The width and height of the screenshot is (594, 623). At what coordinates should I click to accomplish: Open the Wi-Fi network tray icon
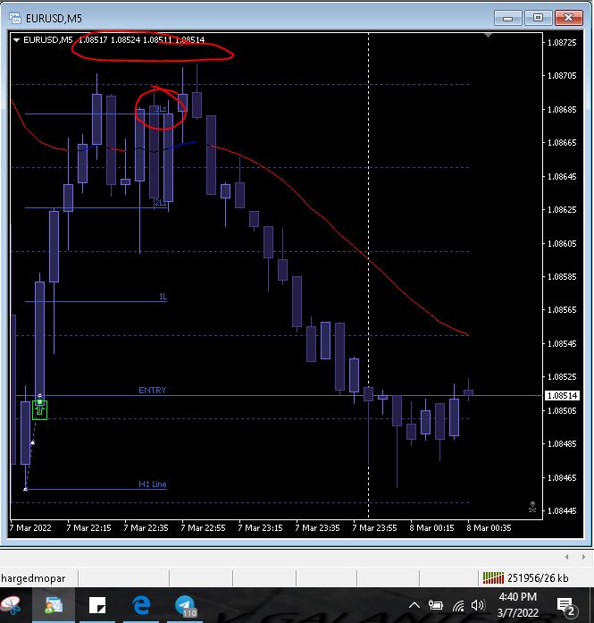tap(458, 605)
